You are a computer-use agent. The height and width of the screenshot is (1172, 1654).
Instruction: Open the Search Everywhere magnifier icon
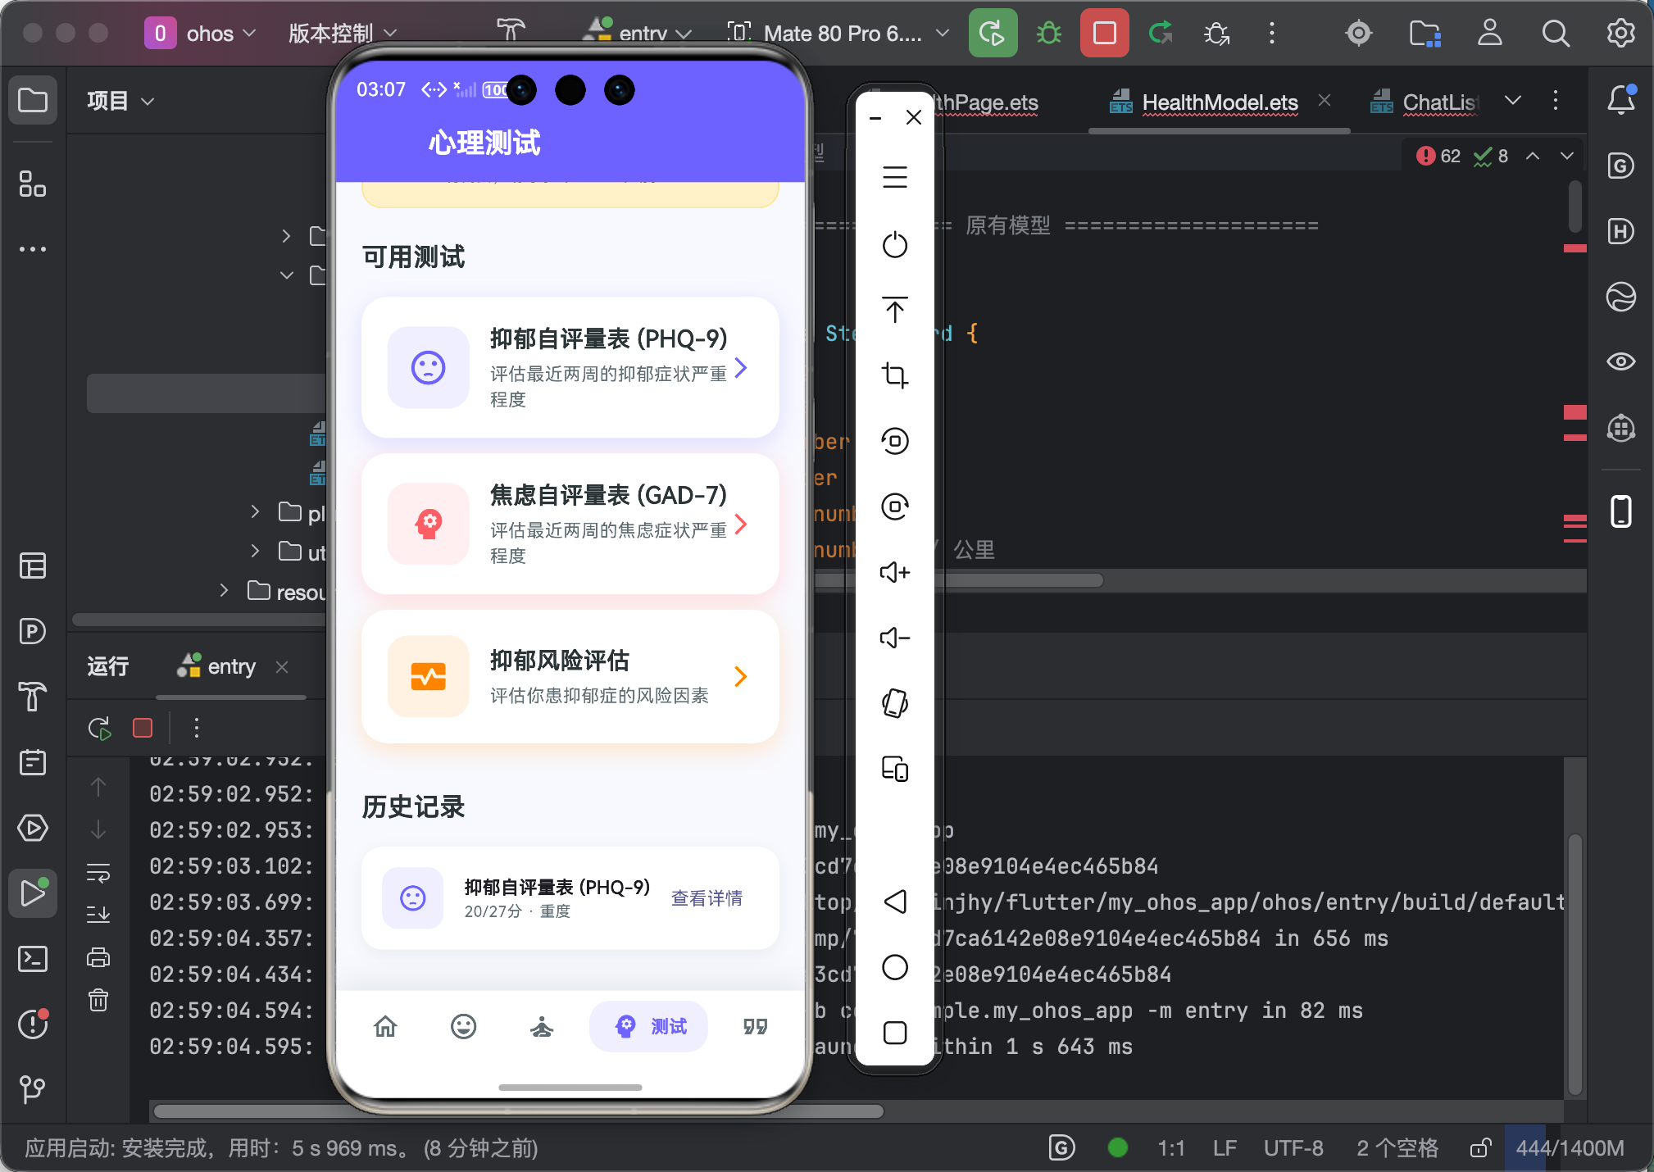(x=1555, y=33)
